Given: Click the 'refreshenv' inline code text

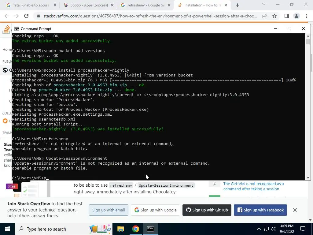Looking at the screenshot, I should tap(121, 185).
